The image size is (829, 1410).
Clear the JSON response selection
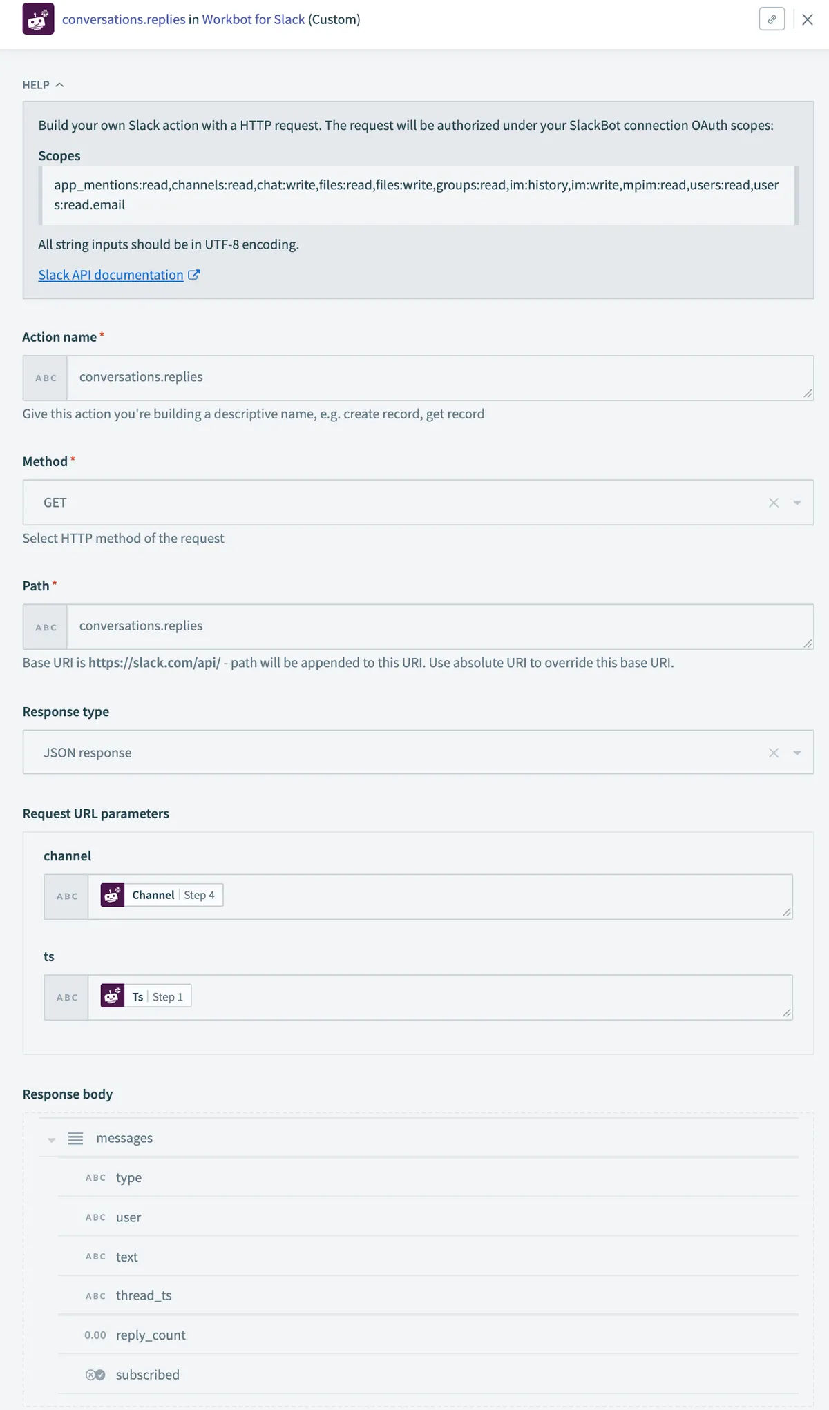click(774, 753)
